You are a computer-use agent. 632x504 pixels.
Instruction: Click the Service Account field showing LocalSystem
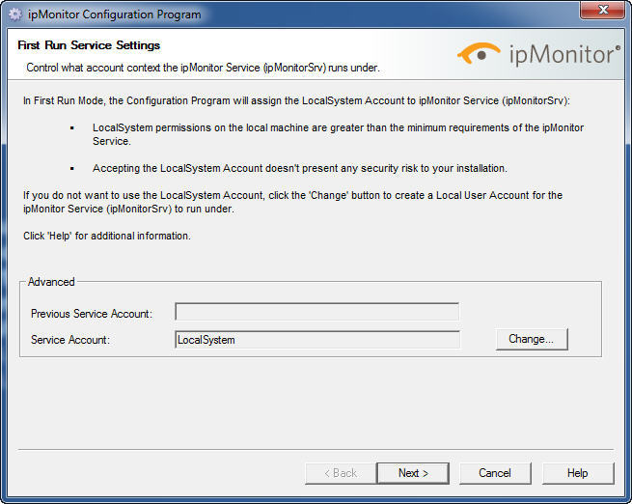316,340
